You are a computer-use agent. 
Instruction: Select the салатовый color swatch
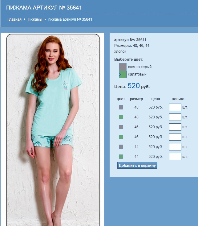coord(123,74)
